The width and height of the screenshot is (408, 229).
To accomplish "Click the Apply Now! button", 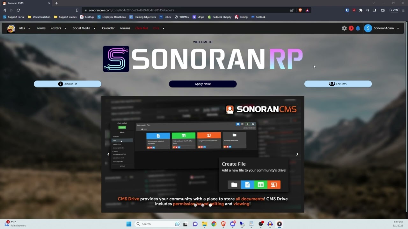I will (x=203, y=84).
